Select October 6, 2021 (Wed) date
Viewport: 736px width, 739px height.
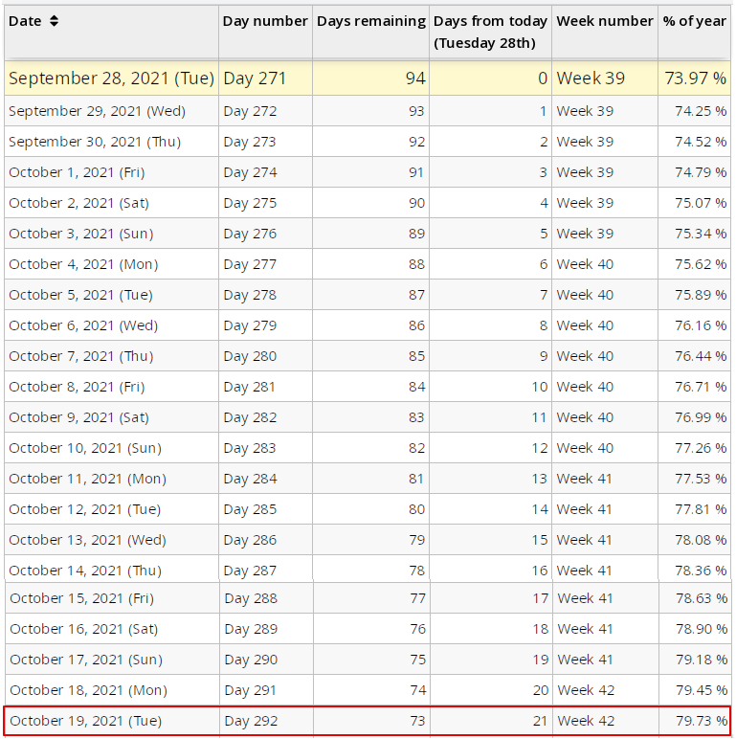pos(83,325)
